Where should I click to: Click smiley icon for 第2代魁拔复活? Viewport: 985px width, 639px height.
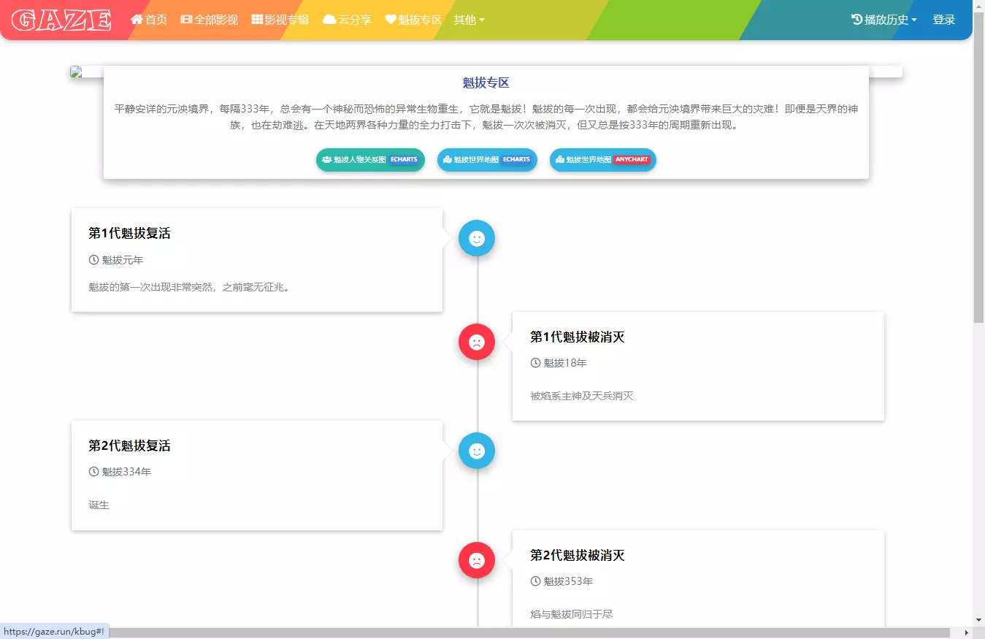[x=477, y=451]
